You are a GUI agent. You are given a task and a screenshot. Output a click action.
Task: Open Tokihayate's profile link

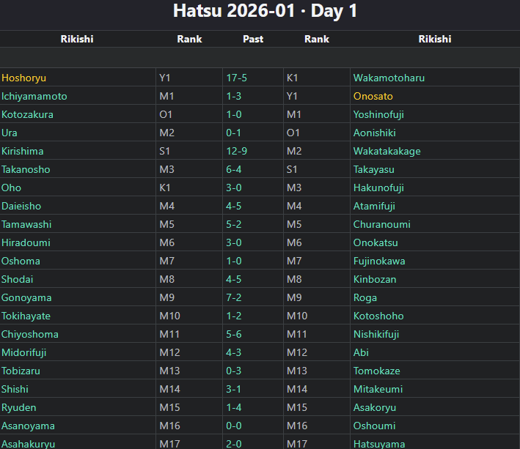tap(26, 316)
